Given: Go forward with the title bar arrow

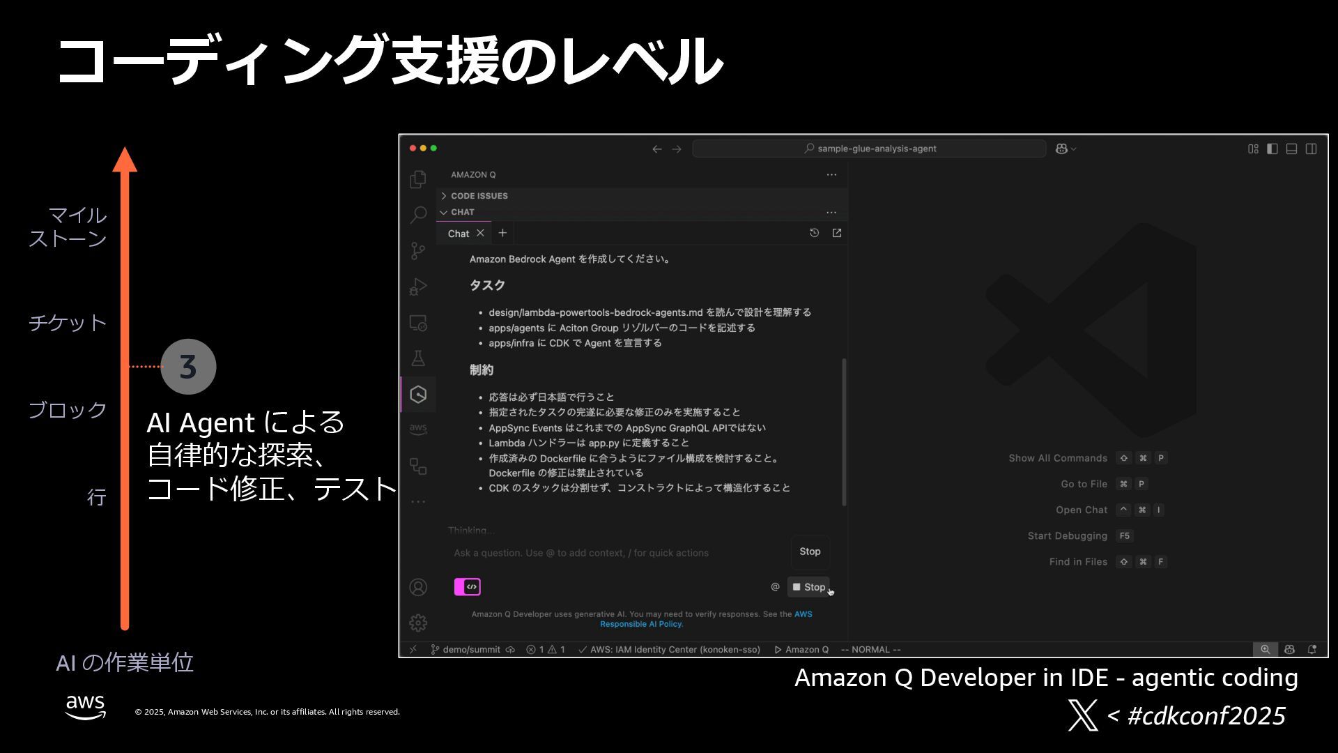Looking at the screenshot, I should (x=677, y=149).
